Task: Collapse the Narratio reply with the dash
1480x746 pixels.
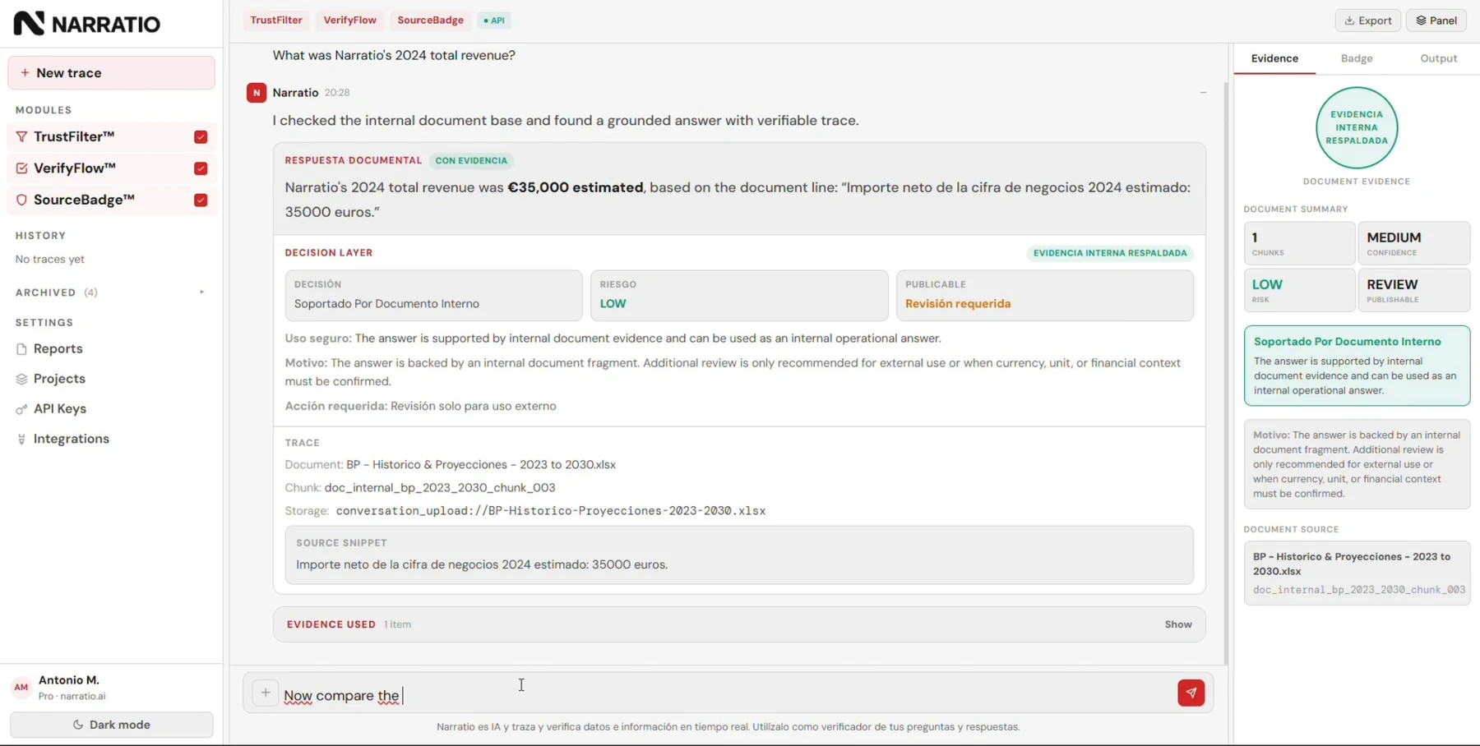Action: click(1203, 93)
